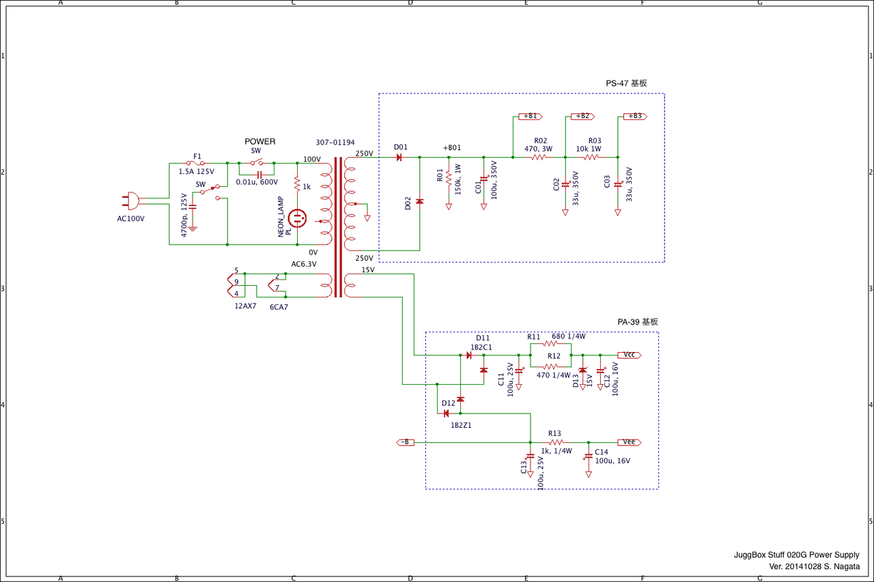Click the -B input flag
Screen dimensions: 874x582
pyautogui.click(x=405, y=442)
